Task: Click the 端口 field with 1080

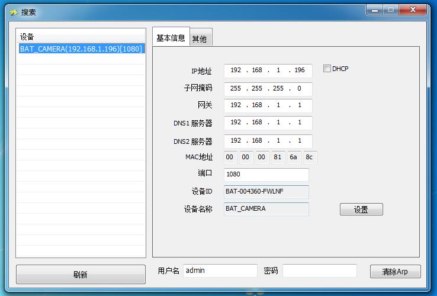Action: click(266, 175)
